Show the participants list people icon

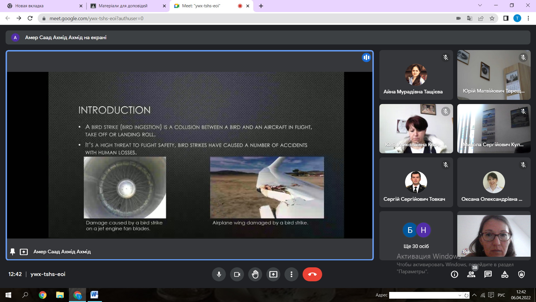tap(471, 274)
